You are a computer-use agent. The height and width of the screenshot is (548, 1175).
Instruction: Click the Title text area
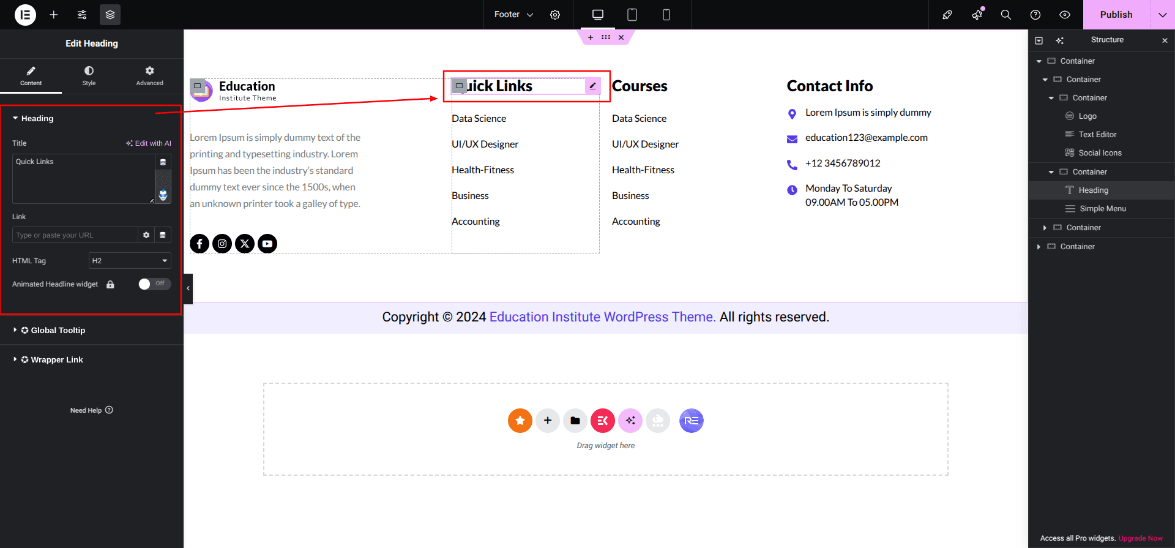point(83,179)
